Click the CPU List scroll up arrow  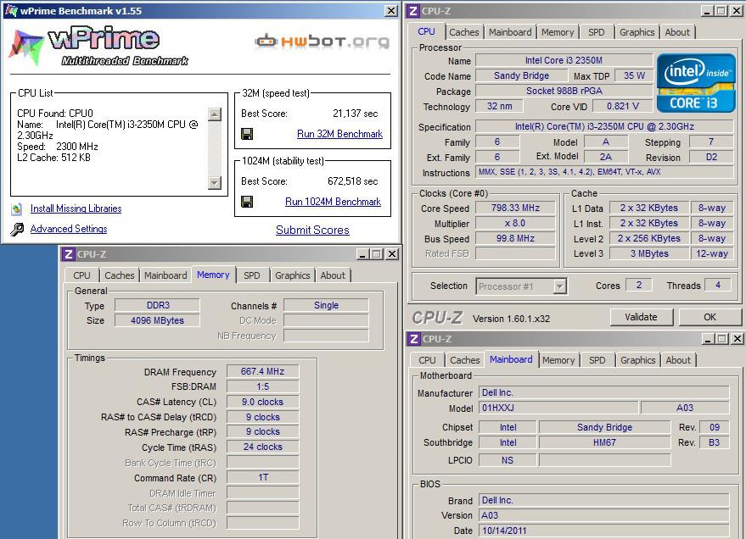pyautogui.click(x=215, y=114)
